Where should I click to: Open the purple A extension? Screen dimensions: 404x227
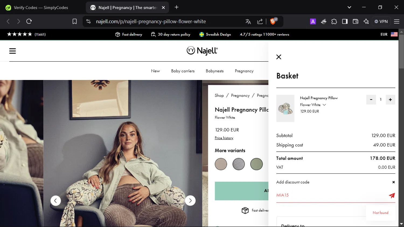(313, 22)
